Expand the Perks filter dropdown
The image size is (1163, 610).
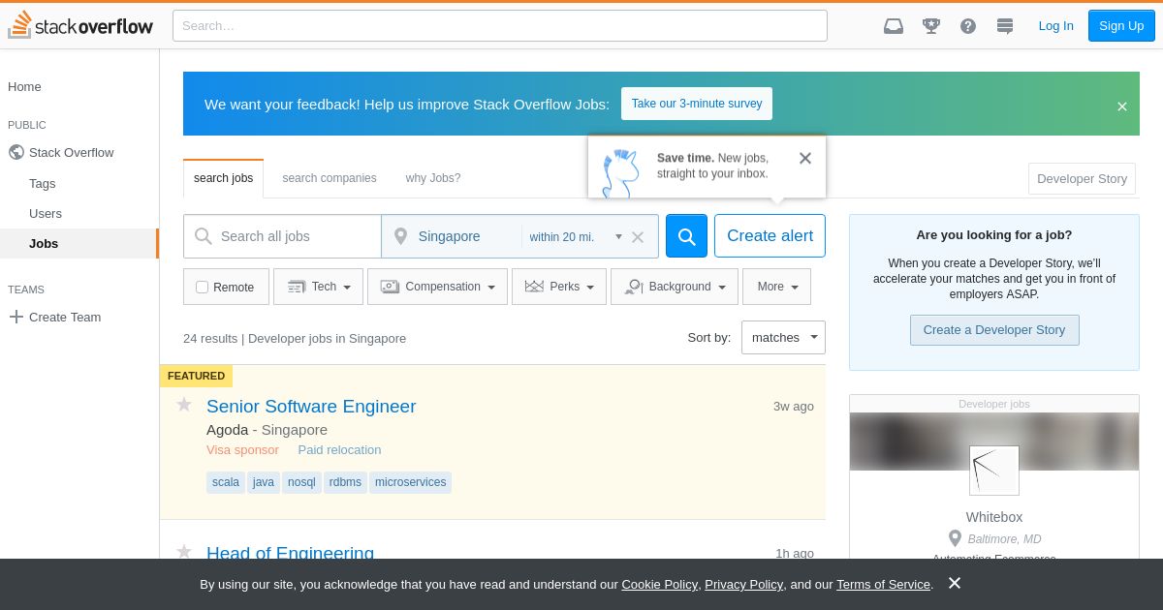(x=559, y=287)
